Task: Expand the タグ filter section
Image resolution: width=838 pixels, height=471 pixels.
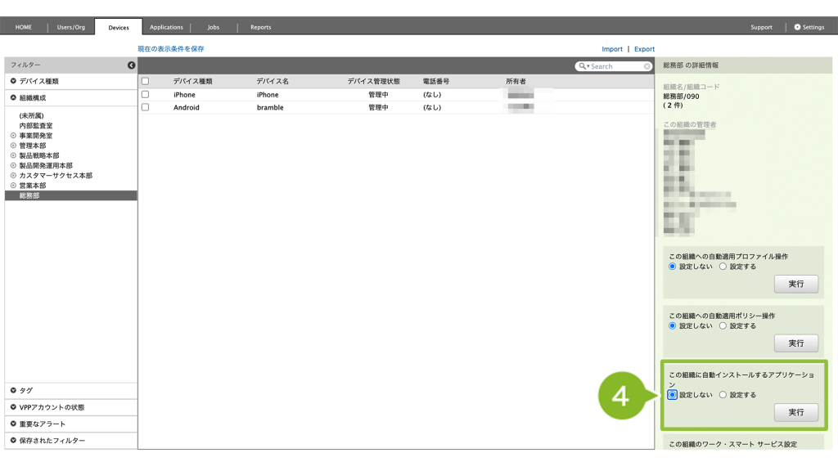Action: pyautogui.click(x=14, y=391)
